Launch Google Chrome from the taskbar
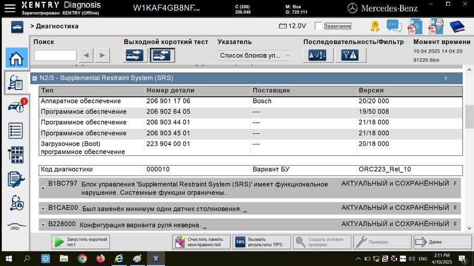 click(82, 259)
